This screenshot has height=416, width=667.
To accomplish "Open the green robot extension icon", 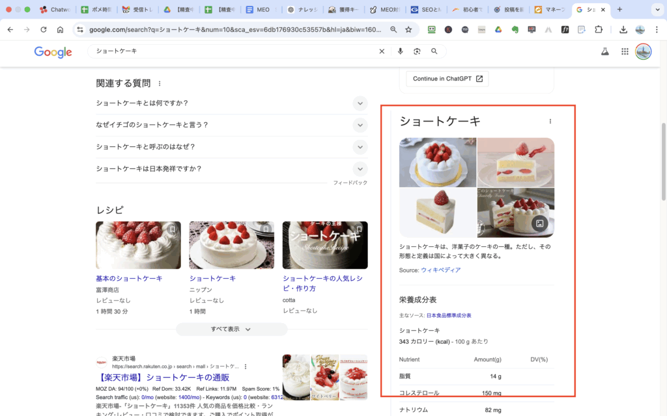I will 432,30.
